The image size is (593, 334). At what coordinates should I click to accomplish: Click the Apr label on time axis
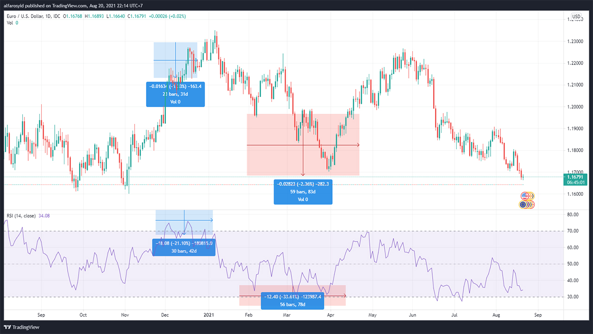(330, 315)
